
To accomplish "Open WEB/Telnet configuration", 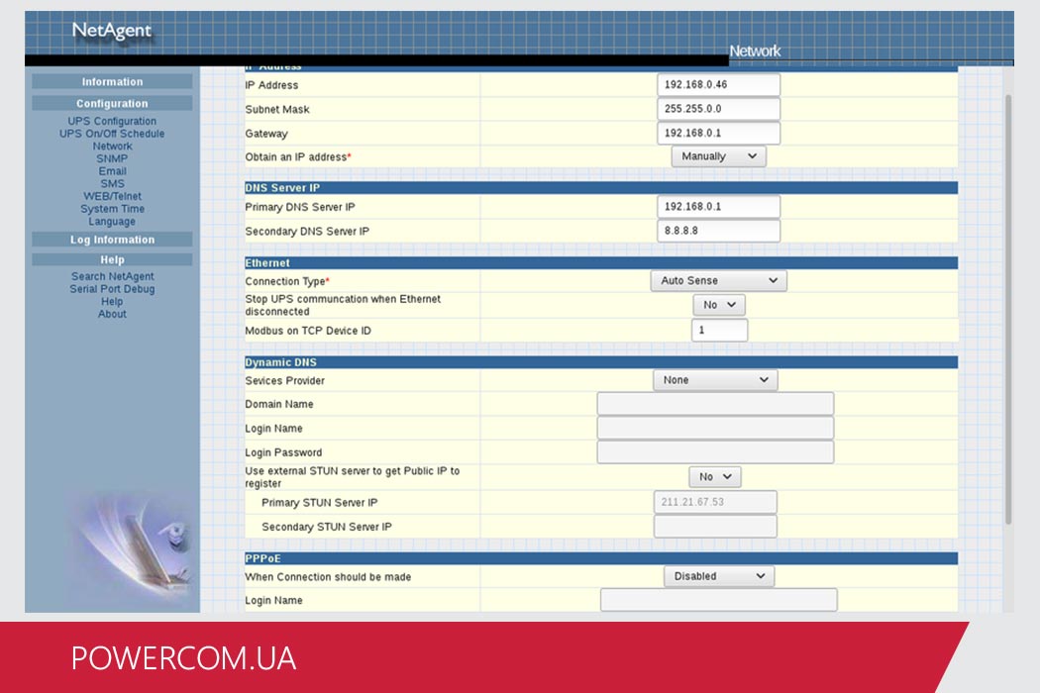I will click(x=112, y=196).
